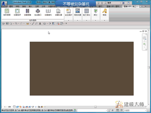
Task: Click the thin lines toggle icon
Action: [x=53, y=24]
